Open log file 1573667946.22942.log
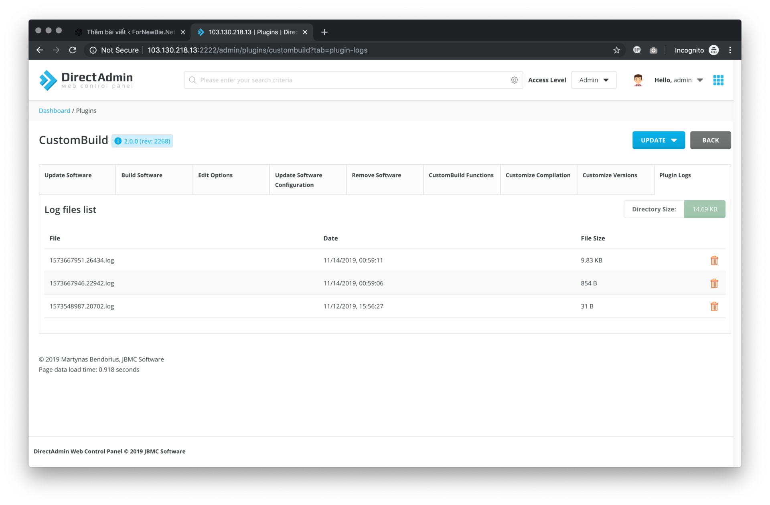The image size is (770, 505). tap(82, 283)
